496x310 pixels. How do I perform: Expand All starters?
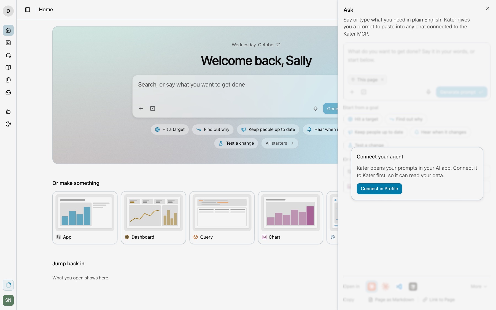280,143
